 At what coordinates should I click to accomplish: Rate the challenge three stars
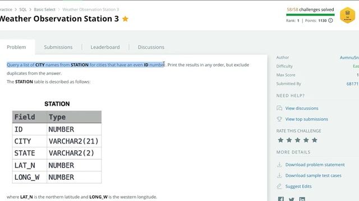tap(297, 140)
